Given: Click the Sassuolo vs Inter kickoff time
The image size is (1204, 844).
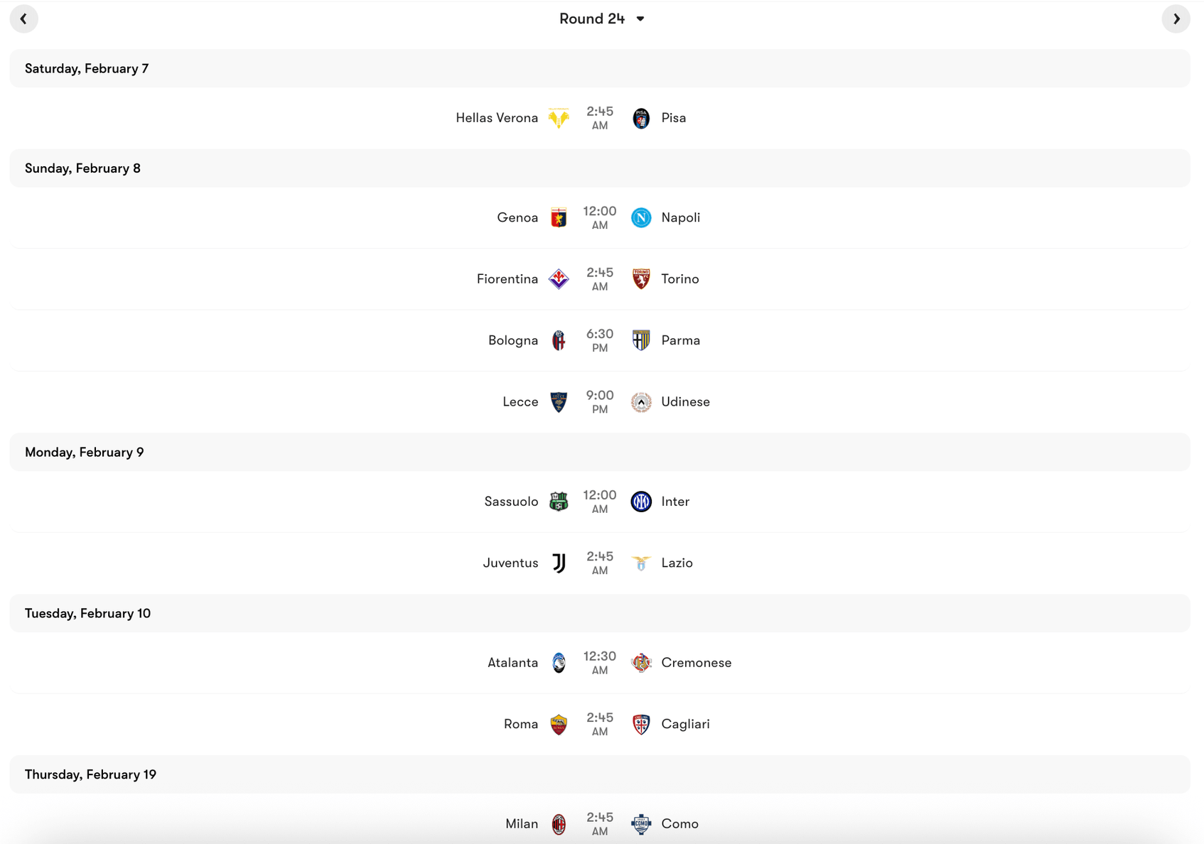Looking at the screenshot, I should click(x=600, y=501).
